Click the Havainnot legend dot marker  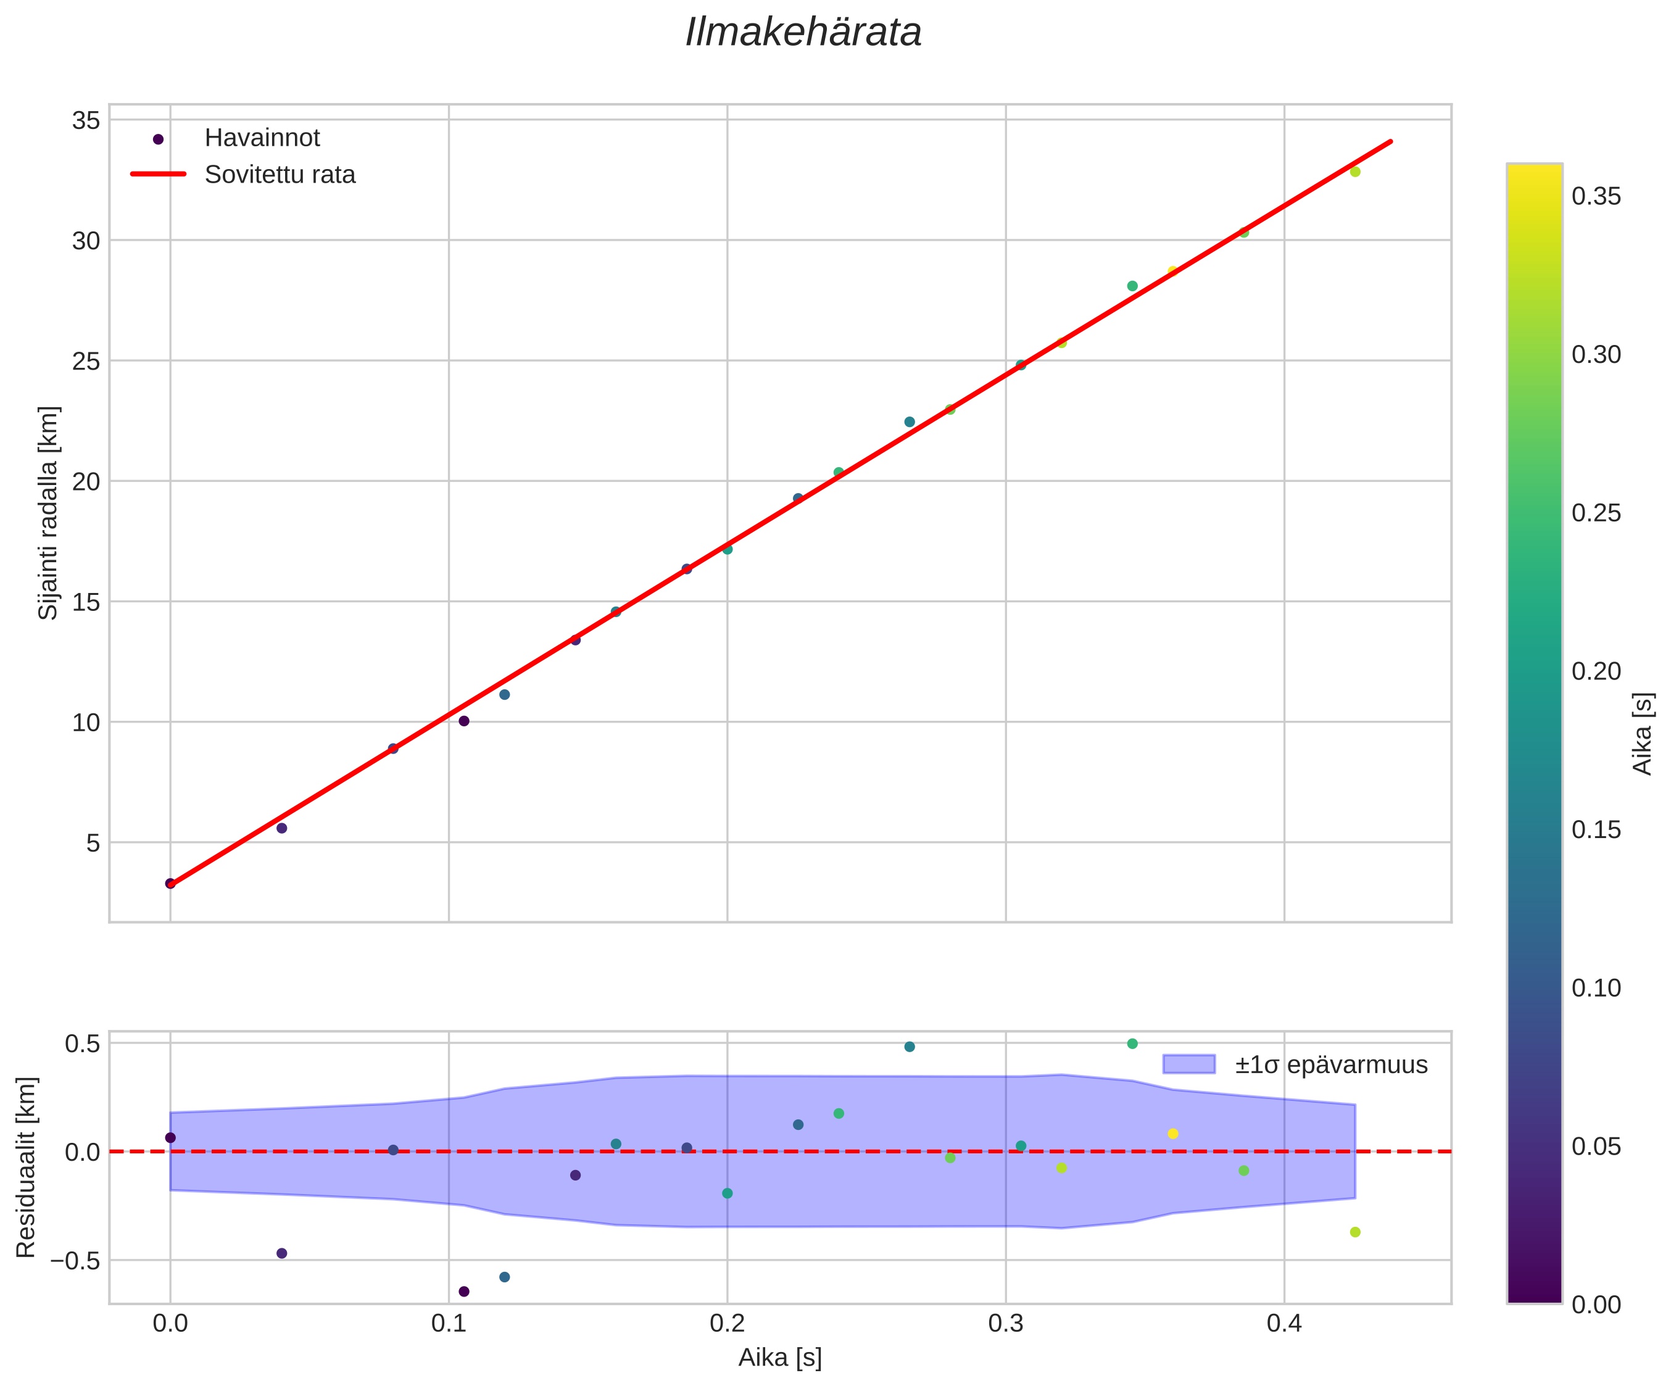(157, 139)
